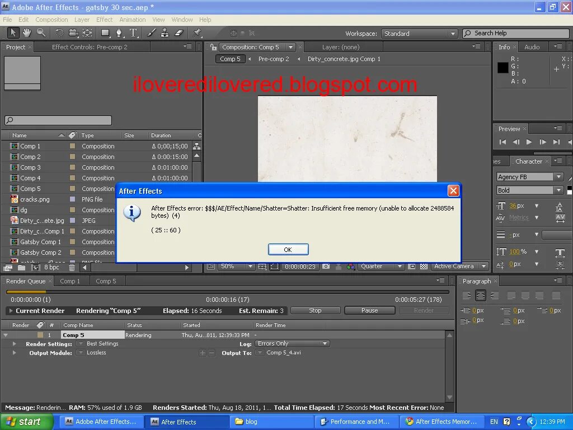Select the Puppet Pin tool
The width and height of the screenshot is (573, 430).
click(x=197, y=33)
